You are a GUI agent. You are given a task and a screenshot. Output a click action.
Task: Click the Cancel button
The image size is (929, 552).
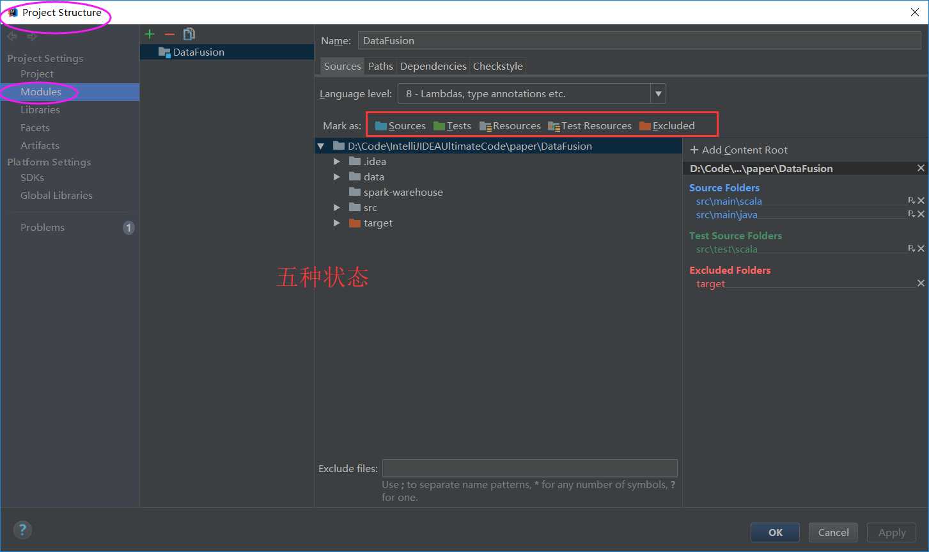(x=834, y=532)
